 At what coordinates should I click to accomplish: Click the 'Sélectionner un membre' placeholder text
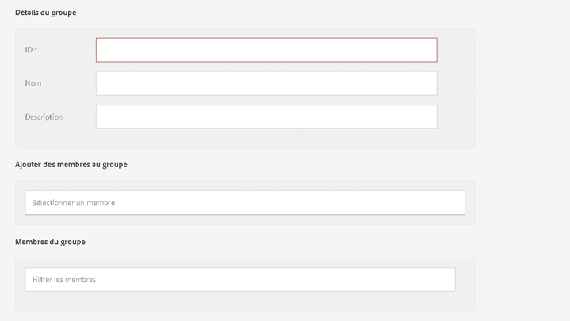click(x=74, y=203)
